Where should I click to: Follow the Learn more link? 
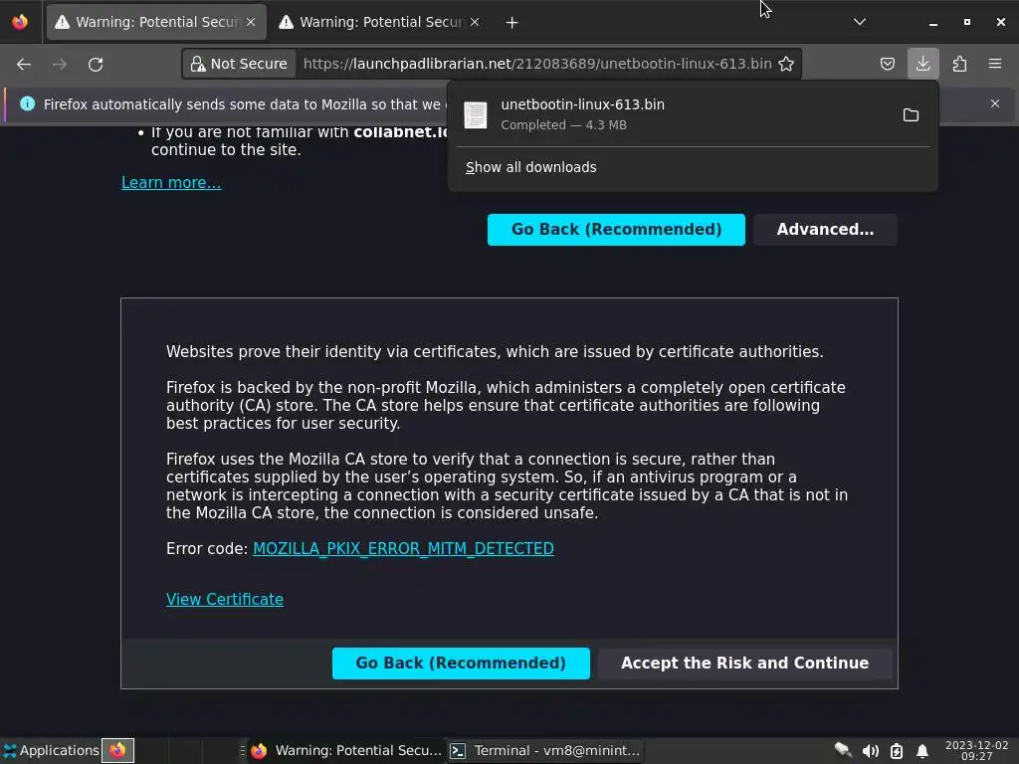tap(171, 183)
